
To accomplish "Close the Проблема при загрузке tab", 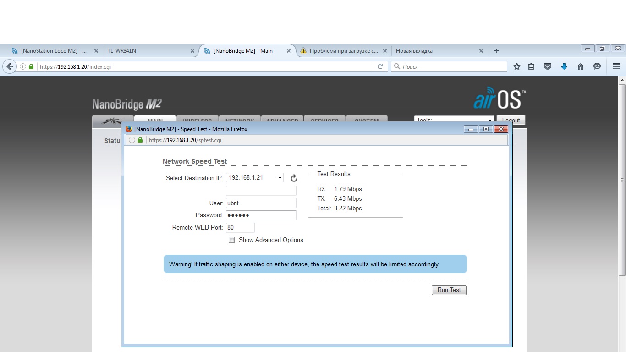I will coord(384,51).
